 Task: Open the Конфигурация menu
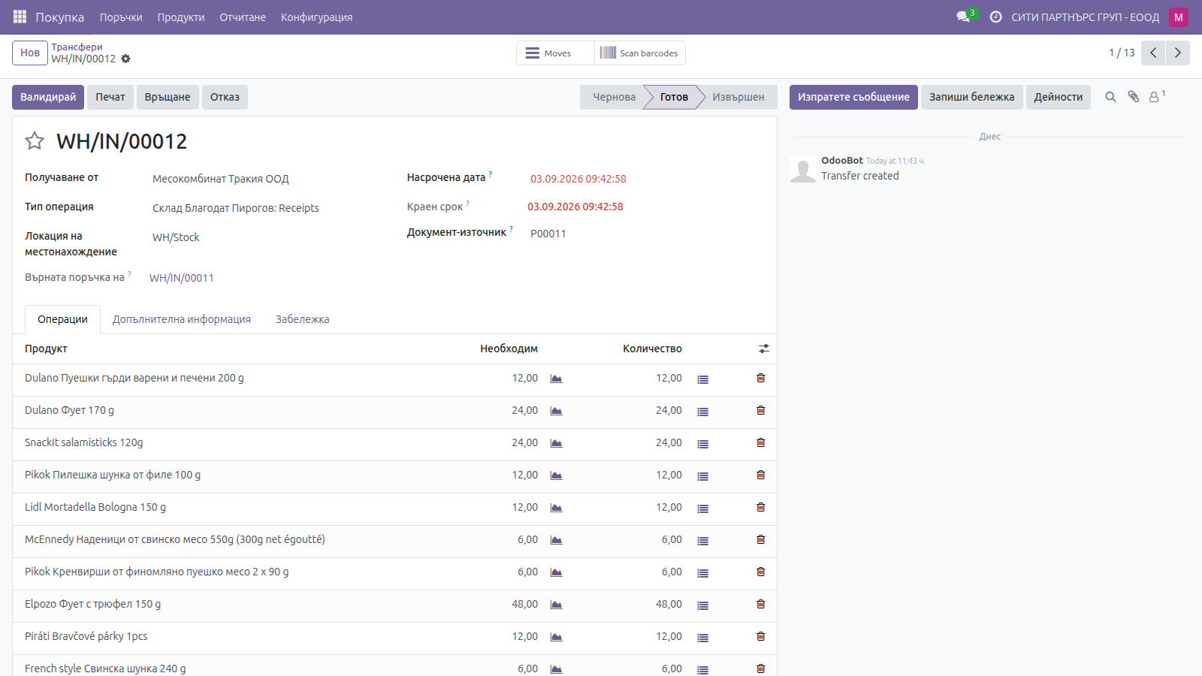click(316, 17)
